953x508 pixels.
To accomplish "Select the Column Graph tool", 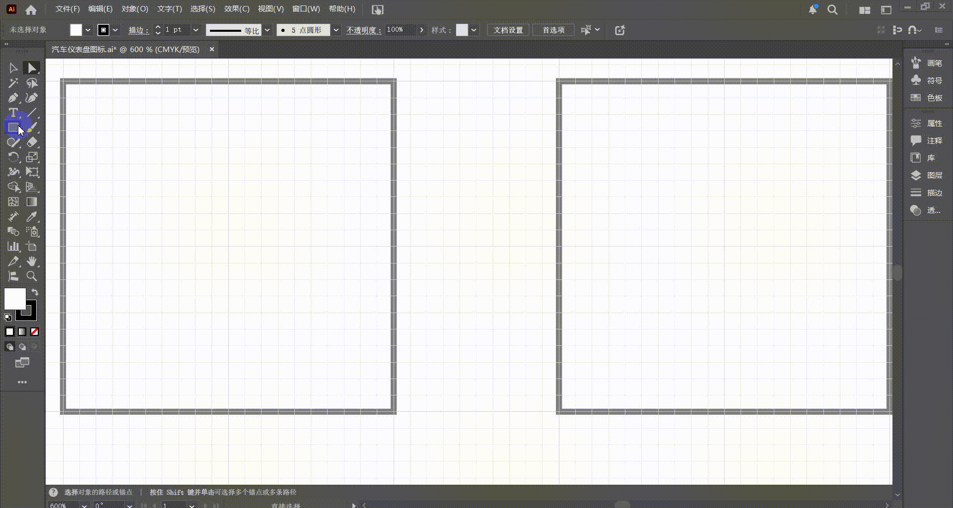I will [x=13, y=247].
